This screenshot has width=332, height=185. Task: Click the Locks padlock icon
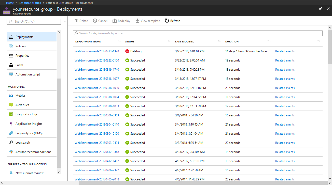11,65
